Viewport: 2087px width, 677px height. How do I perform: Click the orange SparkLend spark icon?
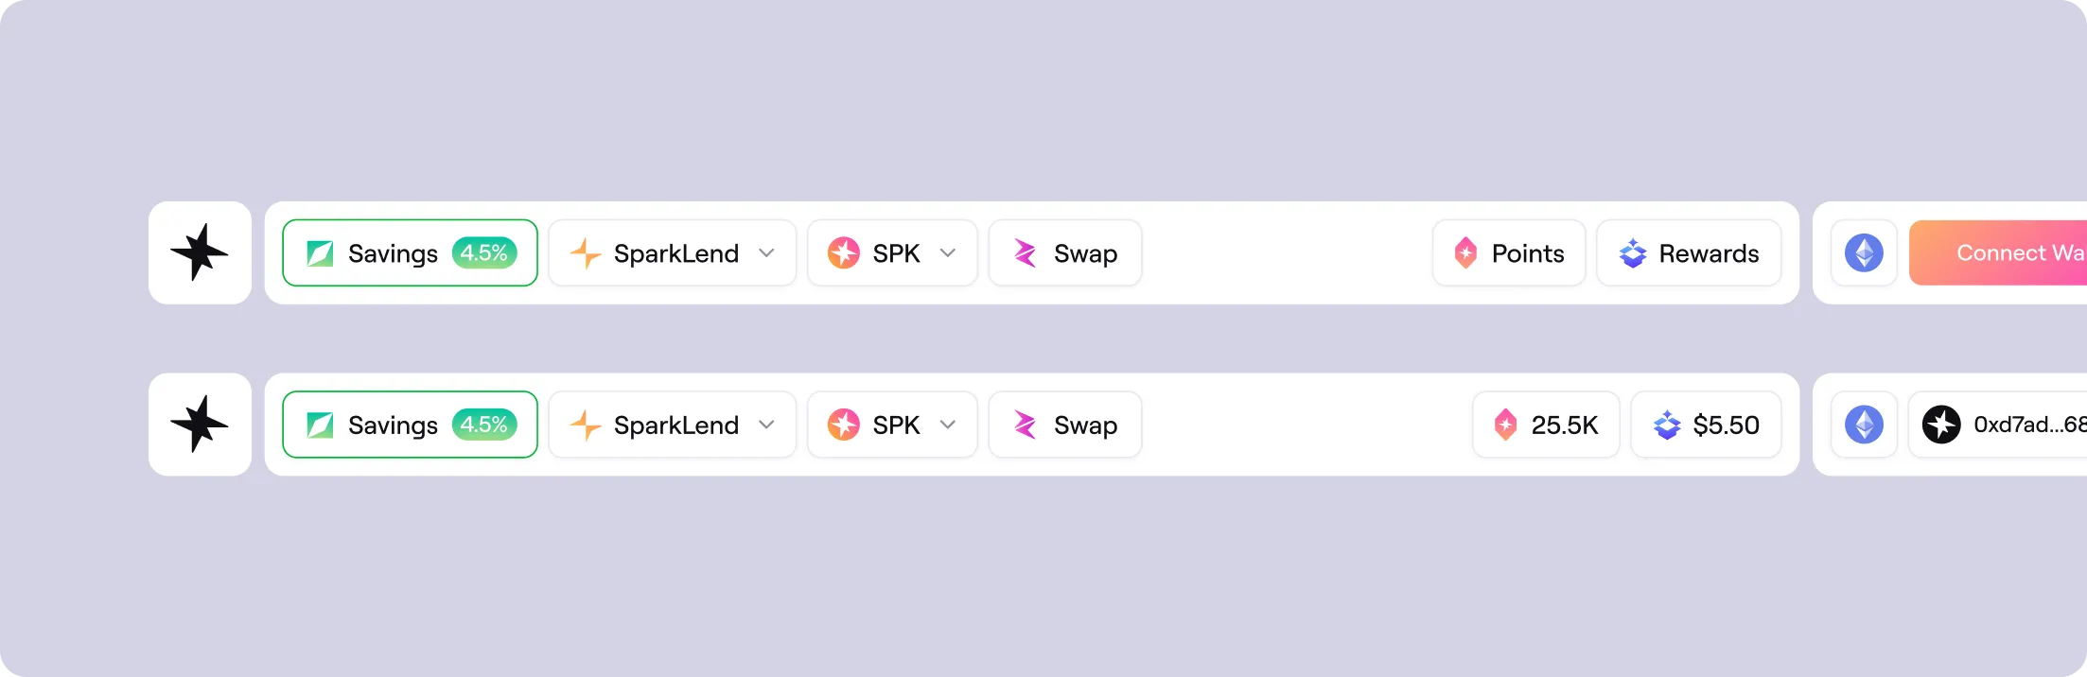[586, 252]
